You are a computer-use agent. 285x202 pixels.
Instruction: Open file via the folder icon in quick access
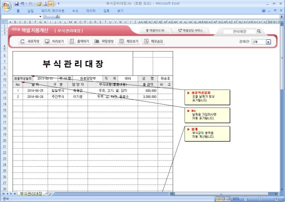[39, 4]
